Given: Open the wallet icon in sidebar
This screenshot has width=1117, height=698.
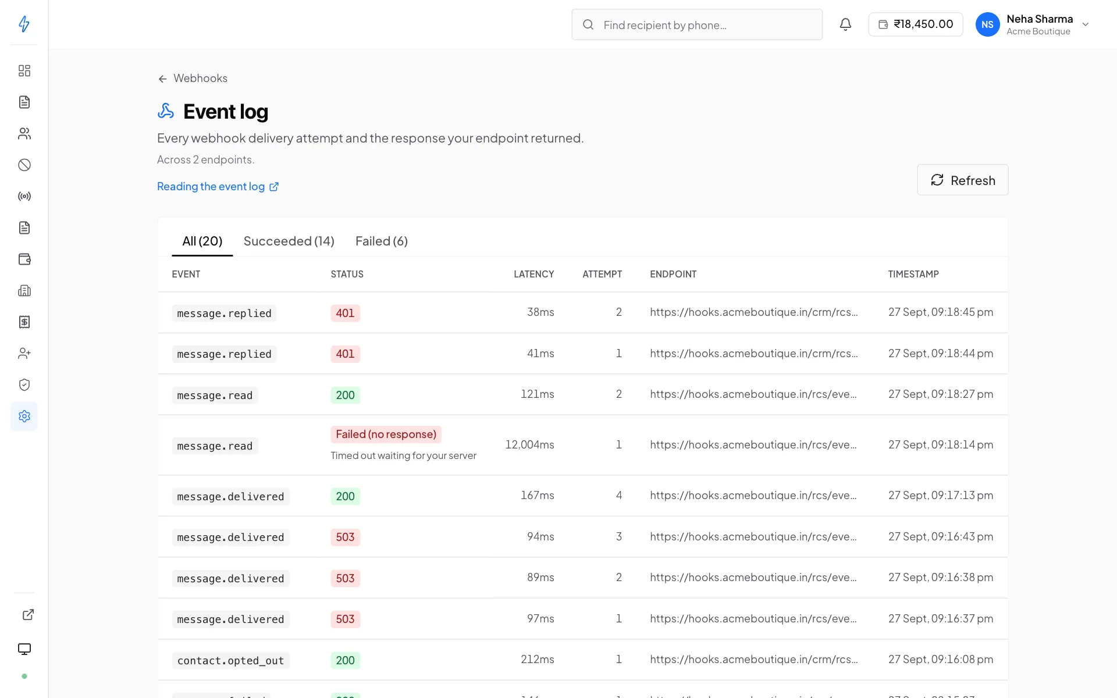Looking at the screenshot, I should pos(24,259).
